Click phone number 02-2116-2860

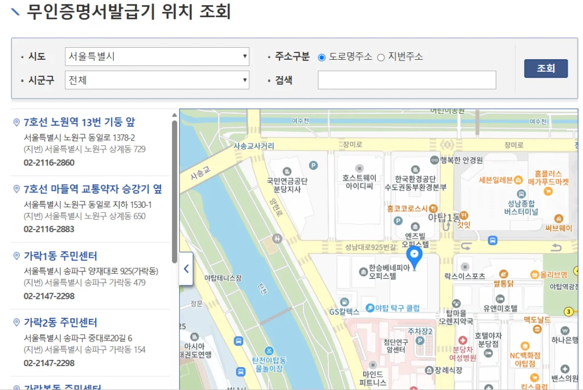(x=49, y=162)
